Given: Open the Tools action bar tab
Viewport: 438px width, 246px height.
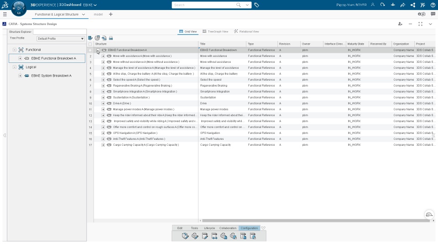Looking at the screenshot, I should 194,228.
